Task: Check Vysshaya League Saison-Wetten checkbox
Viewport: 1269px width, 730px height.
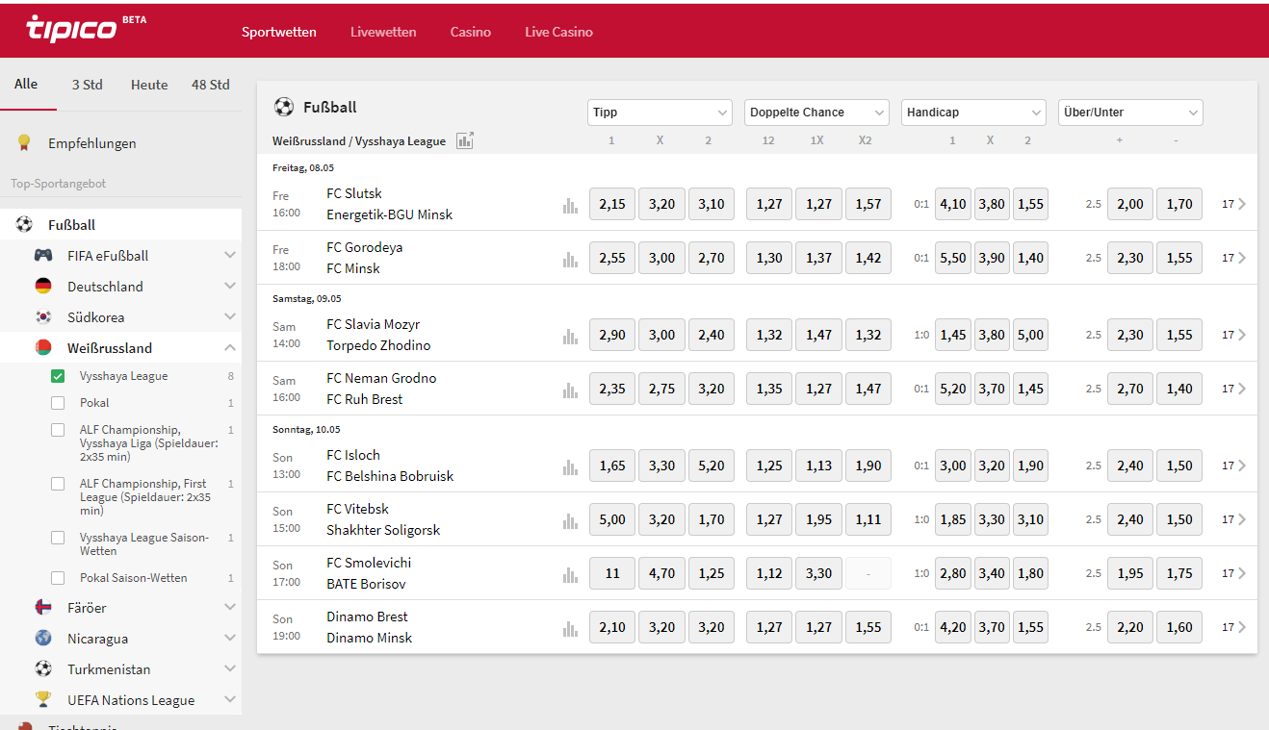Action: [58, 538]
